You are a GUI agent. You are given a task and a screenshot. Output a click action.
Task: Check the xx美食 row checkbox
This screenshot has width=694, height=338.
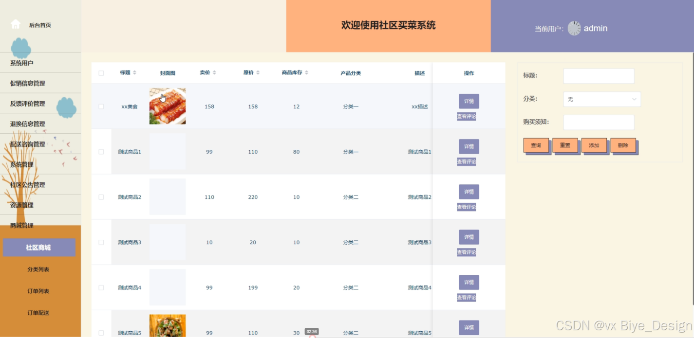pos(101,107)
